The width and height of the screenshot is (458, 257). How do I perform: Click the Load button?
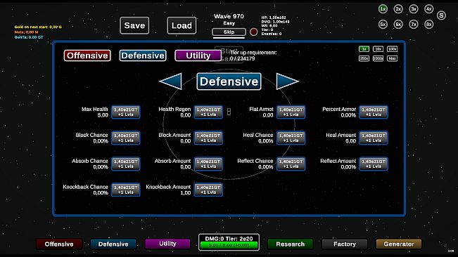(182, 25)
